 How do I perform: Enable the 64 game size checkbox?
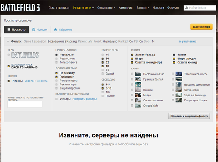(103, 70)
